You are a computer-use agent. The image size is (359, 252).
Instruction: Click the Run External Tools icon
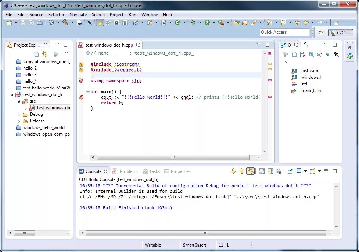pyautogui.click(x=221, y=22)
